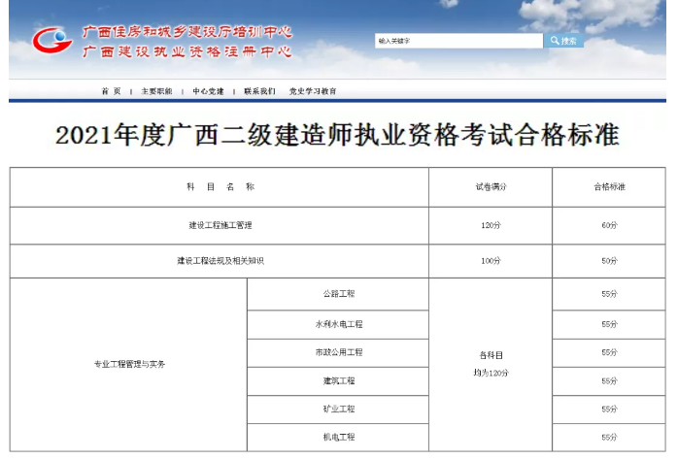
Task: Open the 联系我们 navigation item
Action: pos(259,91)
